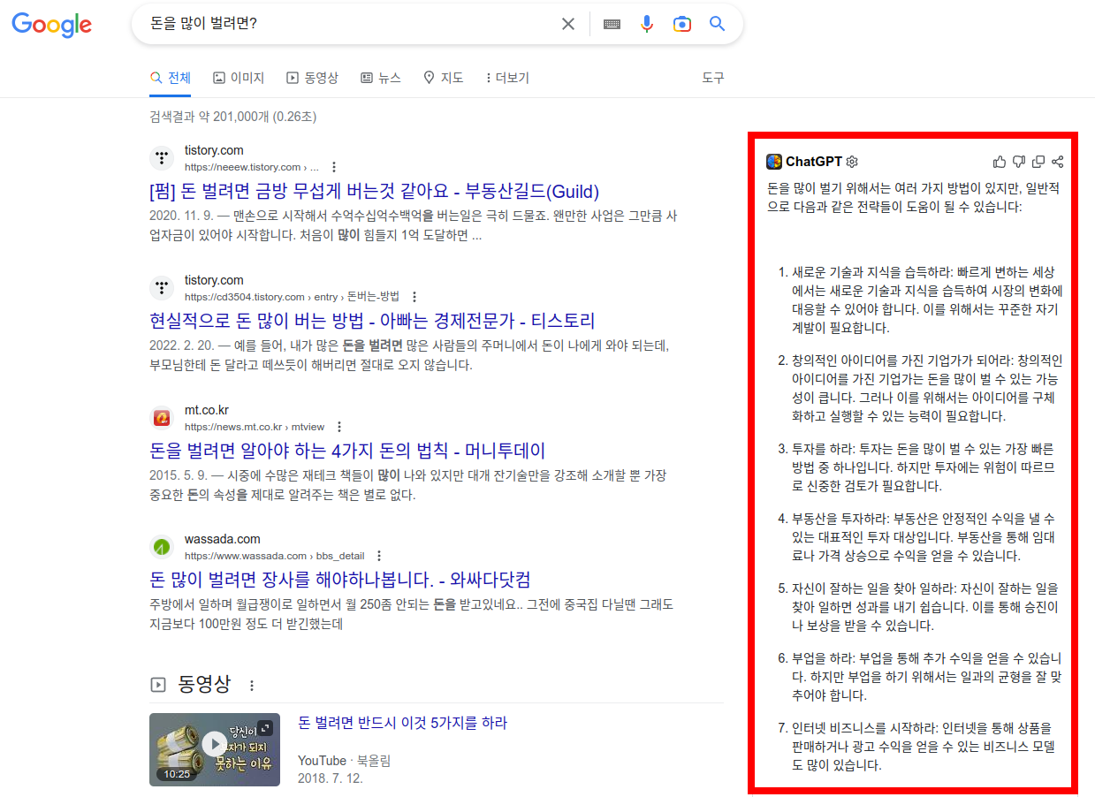Click the 'ChatGPT' panel title text
This screenshot has width=1095, height=797.
814,162
